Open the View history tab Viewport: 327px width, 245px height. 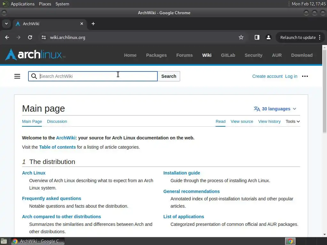pos(269,122)
